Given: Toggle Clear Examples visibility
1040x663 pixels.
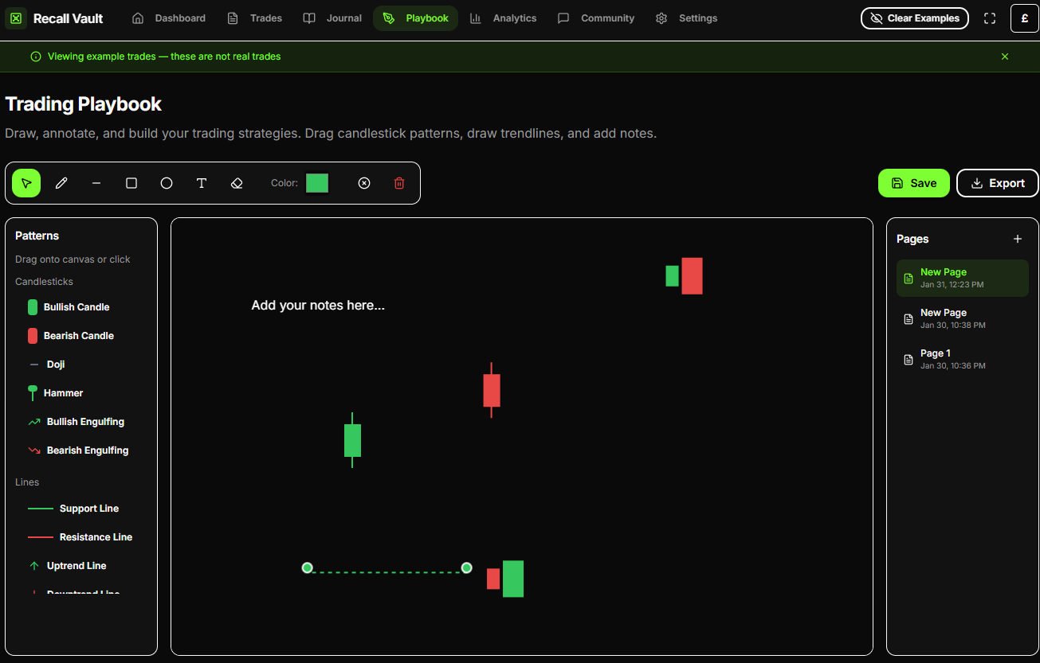Looking at the screenshot, I should tap(914, 18).
